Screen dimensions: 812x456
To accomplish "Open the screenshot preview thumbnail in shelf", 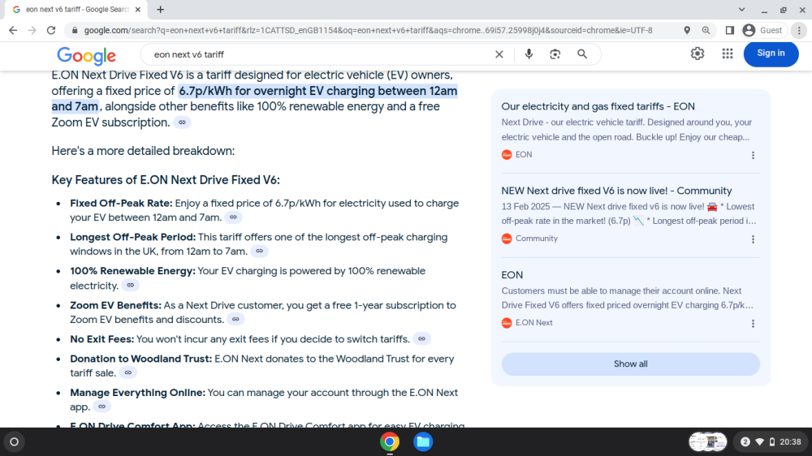I will 708,442.
